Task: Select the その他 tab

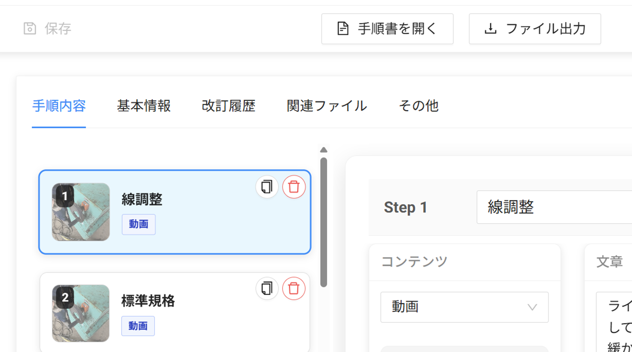Action: click(x=418, y=106)
